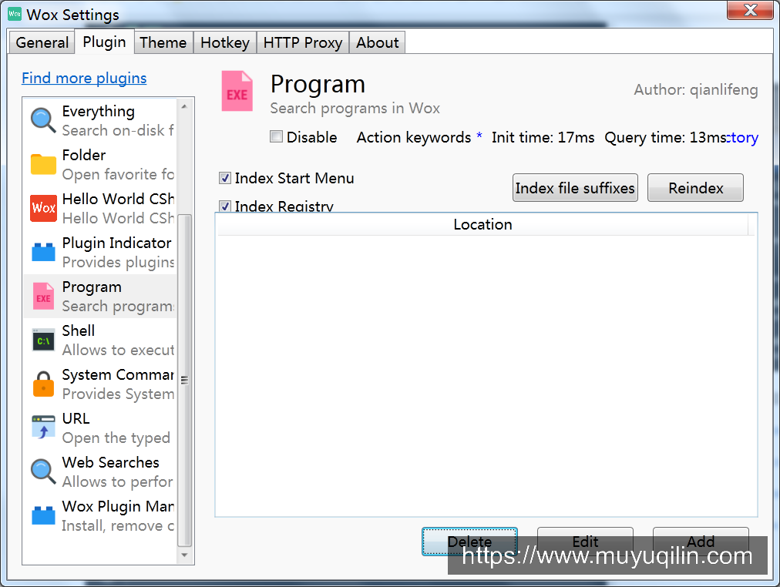The height and width of the screenshot is (587, 780).
Task: Click the System Command padlock icon
Action: pyautogui.click(x=43, y=384)
